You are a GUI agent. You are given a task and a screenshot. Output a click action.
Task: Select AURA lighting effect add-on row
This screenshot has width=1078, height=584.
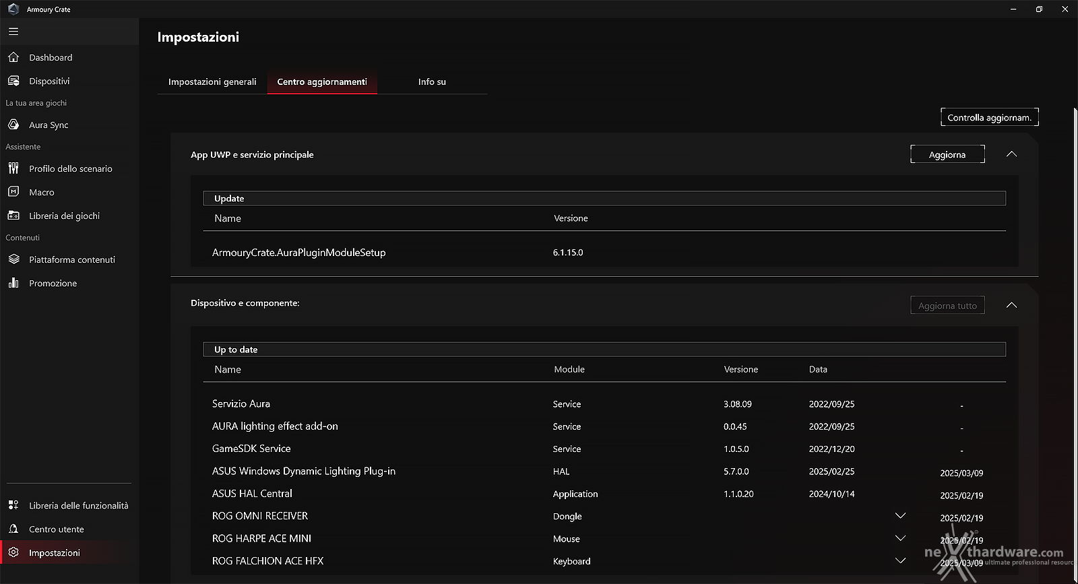[604, 426]
